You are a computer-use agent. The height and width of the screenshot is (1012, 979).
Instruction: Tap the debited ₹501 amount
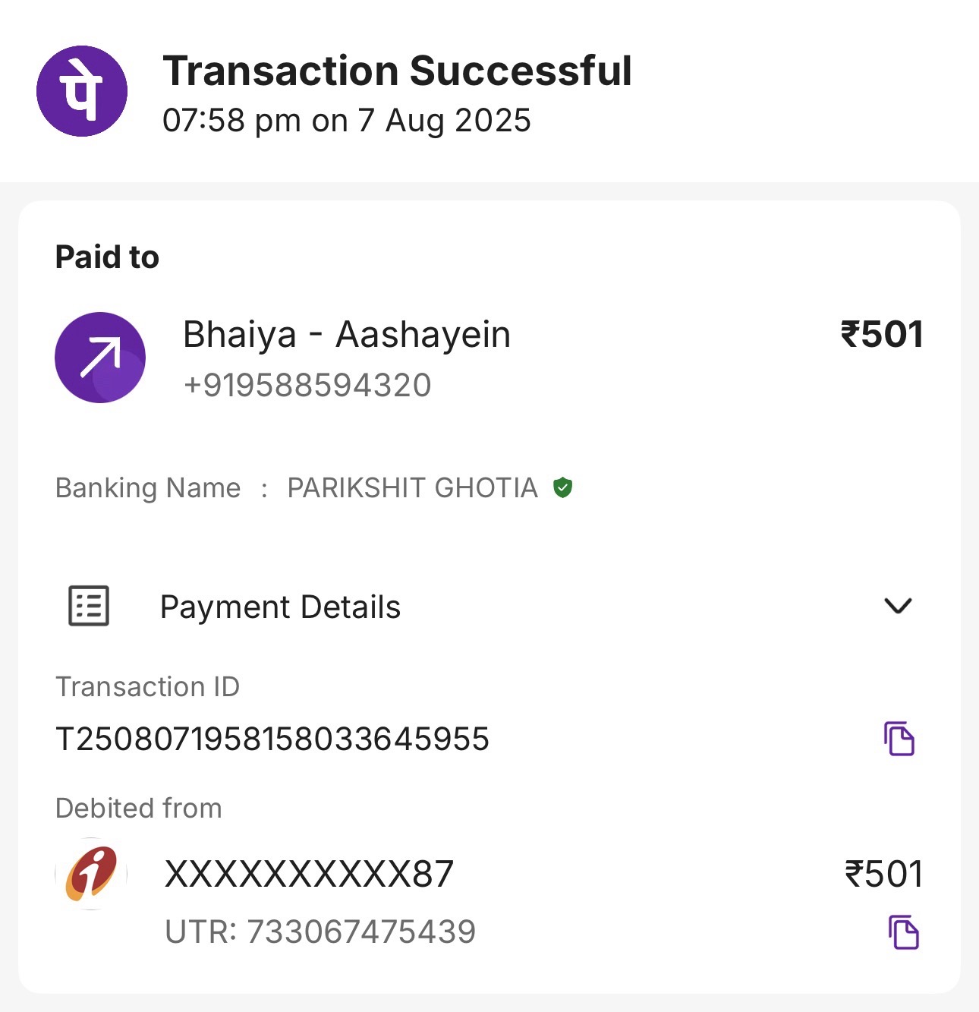click(x=884, y=874)
